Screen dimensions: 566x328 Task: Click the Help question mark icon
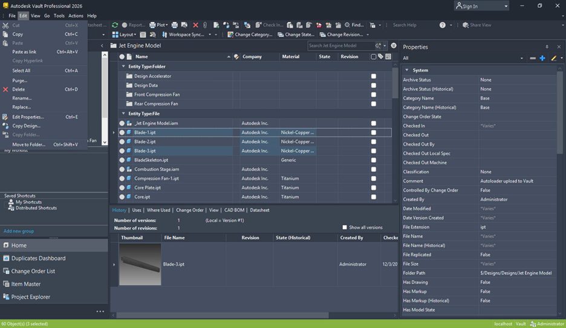pyautogui.click(x=443, y=25)
